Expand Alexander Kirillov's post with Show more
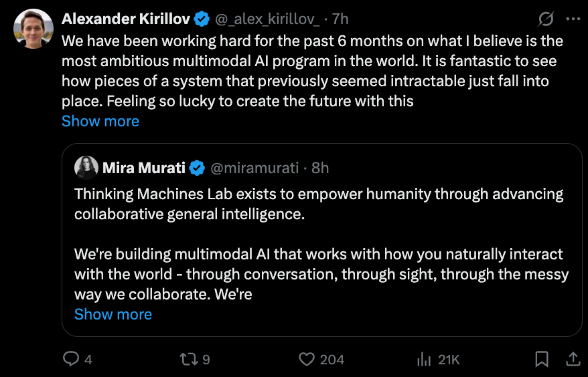 point(100,121)
